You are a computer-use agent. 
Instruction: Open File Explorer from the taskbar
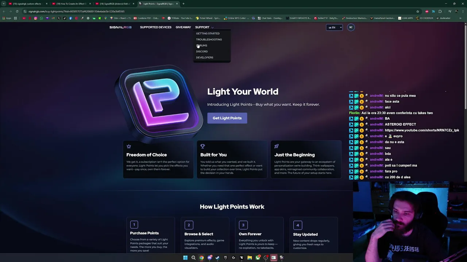click(250, 258)
